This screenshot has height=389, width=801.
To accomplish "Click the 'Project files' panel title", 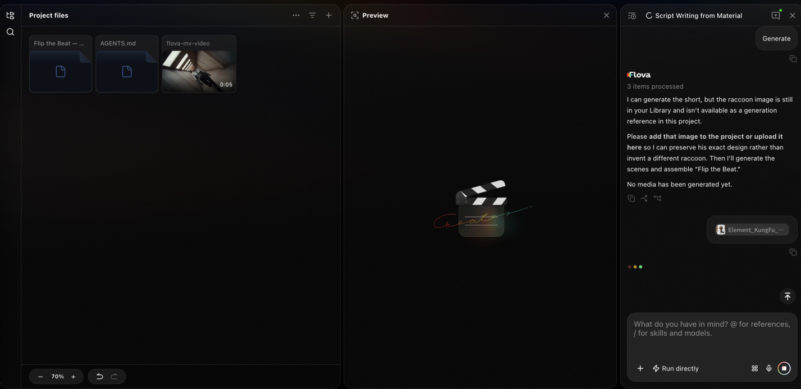I will coord(49,15).
